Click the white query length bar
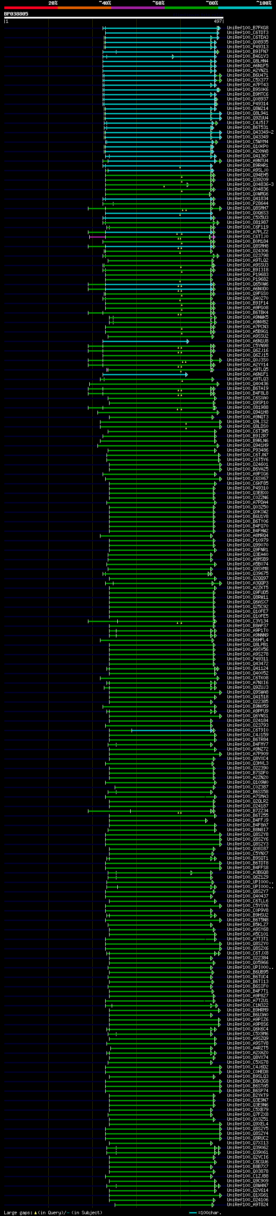This screenshot has height=1216, width=276. coord(114,17)
